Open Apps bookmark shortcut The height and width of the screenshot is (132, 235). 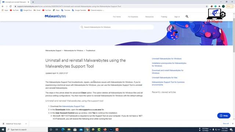5,10
